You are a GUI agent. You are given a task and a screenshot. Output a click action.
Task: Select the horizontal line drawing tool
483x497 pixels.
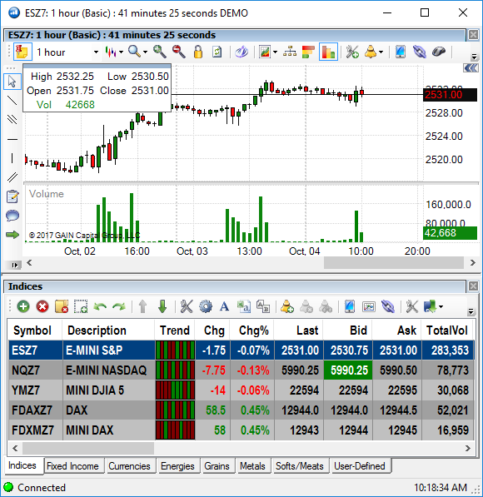12,139
